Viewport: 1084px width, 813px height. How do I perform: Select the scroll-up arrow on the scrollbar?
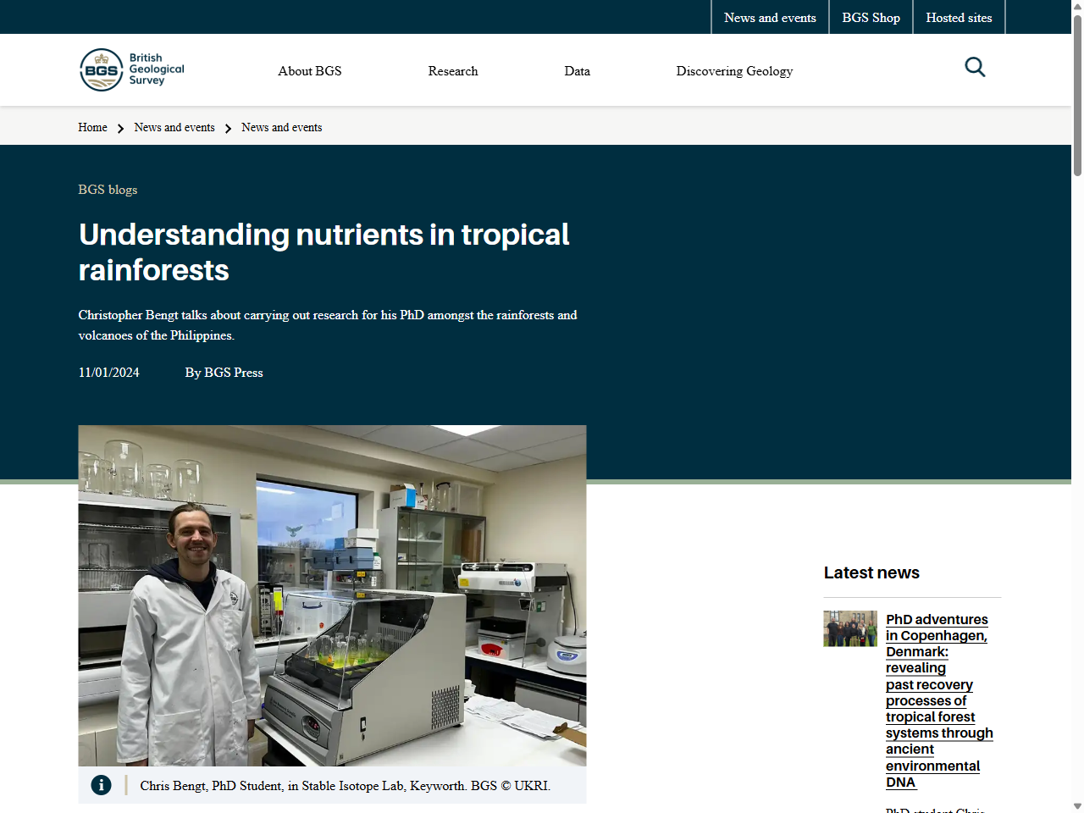pyautogui.click(x=1077, y=6)
